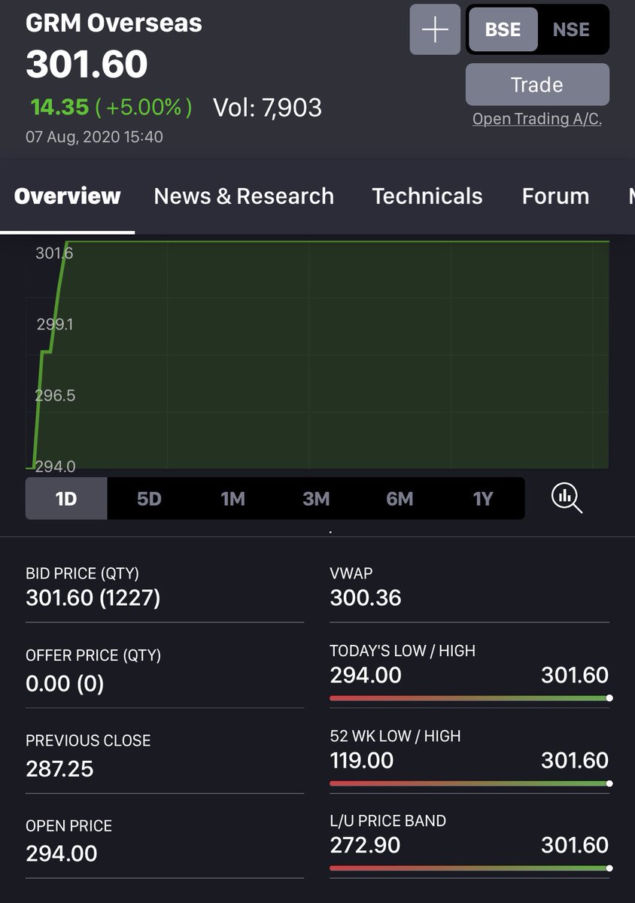The width and height of the screenshot is (635, 903).
Task: Tap the OPEN PRICE label
Action: pyautogui.click(x=68, y=825)
